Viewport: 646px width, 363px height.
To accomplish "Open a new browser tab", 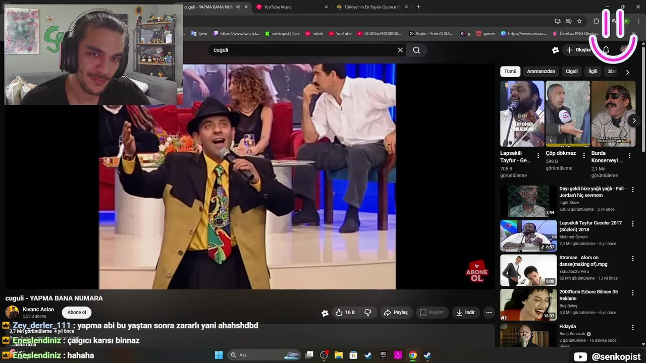I will 418,7.
